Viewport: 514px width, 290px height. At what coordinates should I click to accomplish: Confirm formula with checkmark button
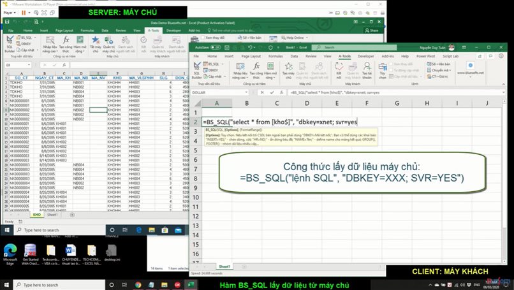click(272, 92)
